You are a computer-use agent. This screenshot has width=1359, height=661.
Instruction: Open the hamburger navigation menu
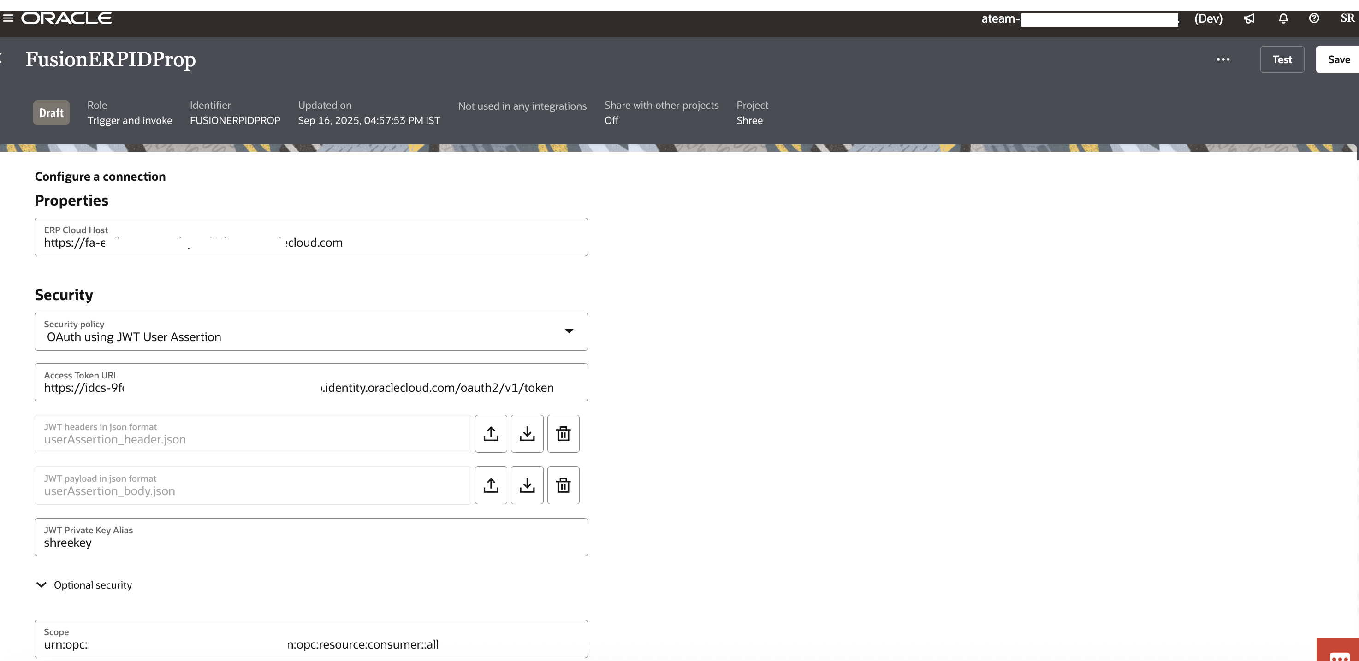(x=8, y=18)
